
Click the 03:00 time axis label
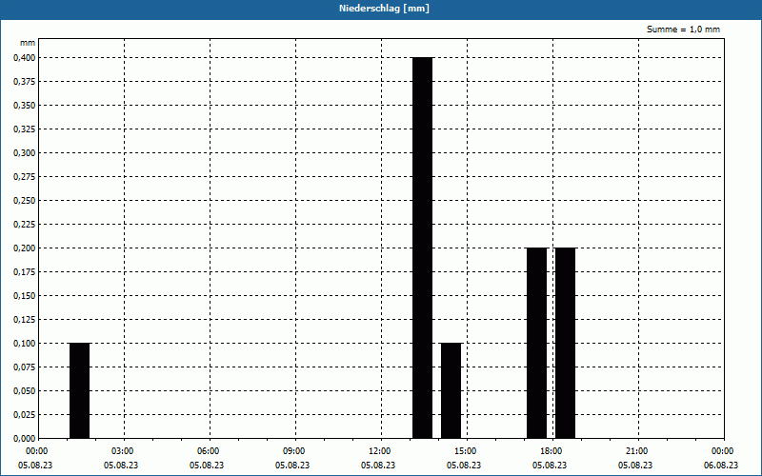click(x=124, y=451)
